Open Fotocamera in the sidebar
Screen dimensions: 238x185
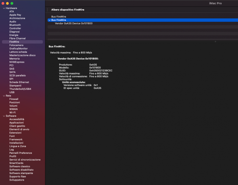[16, 45]
